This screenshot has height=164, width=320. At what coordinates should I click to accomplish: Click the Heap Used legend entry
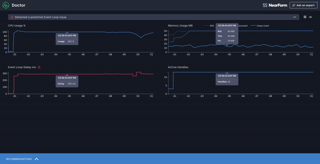[260, 26]
